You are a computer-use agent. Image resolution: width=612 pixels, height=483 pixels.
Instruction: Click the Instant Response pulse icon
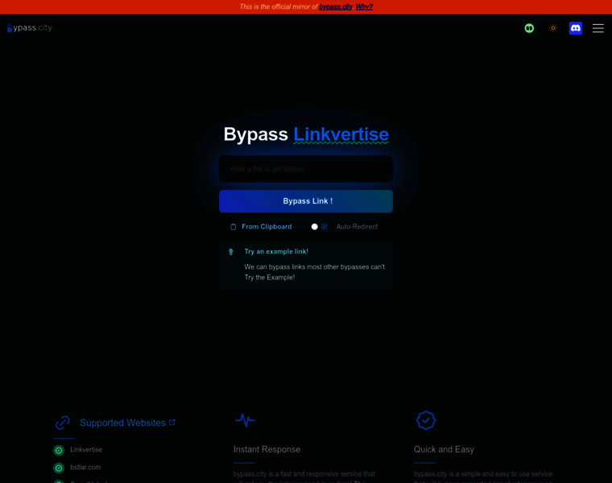[x=245, y=420]
